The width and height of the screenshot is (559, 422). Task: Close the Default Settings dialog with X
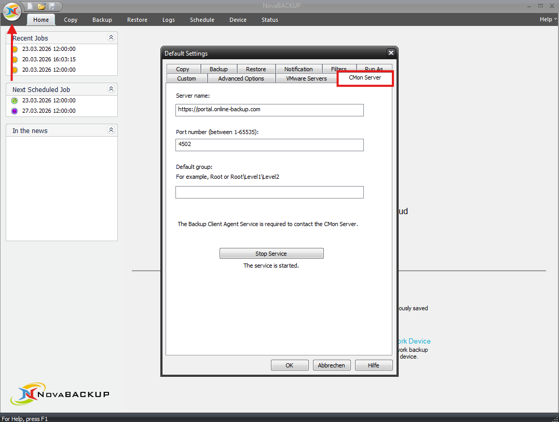(391, 53)
